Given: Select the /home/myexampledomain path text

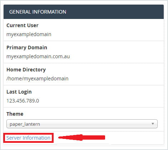Looking at the screenshot, I should pyautogui.click(x=38, y=79).
